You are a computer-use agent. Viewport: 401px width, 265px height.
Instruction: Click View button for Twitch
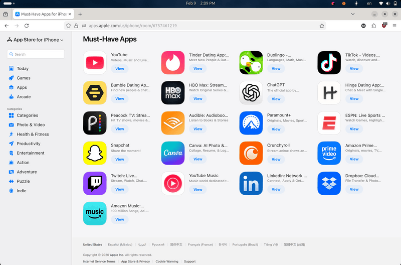[x=120, y=189]
